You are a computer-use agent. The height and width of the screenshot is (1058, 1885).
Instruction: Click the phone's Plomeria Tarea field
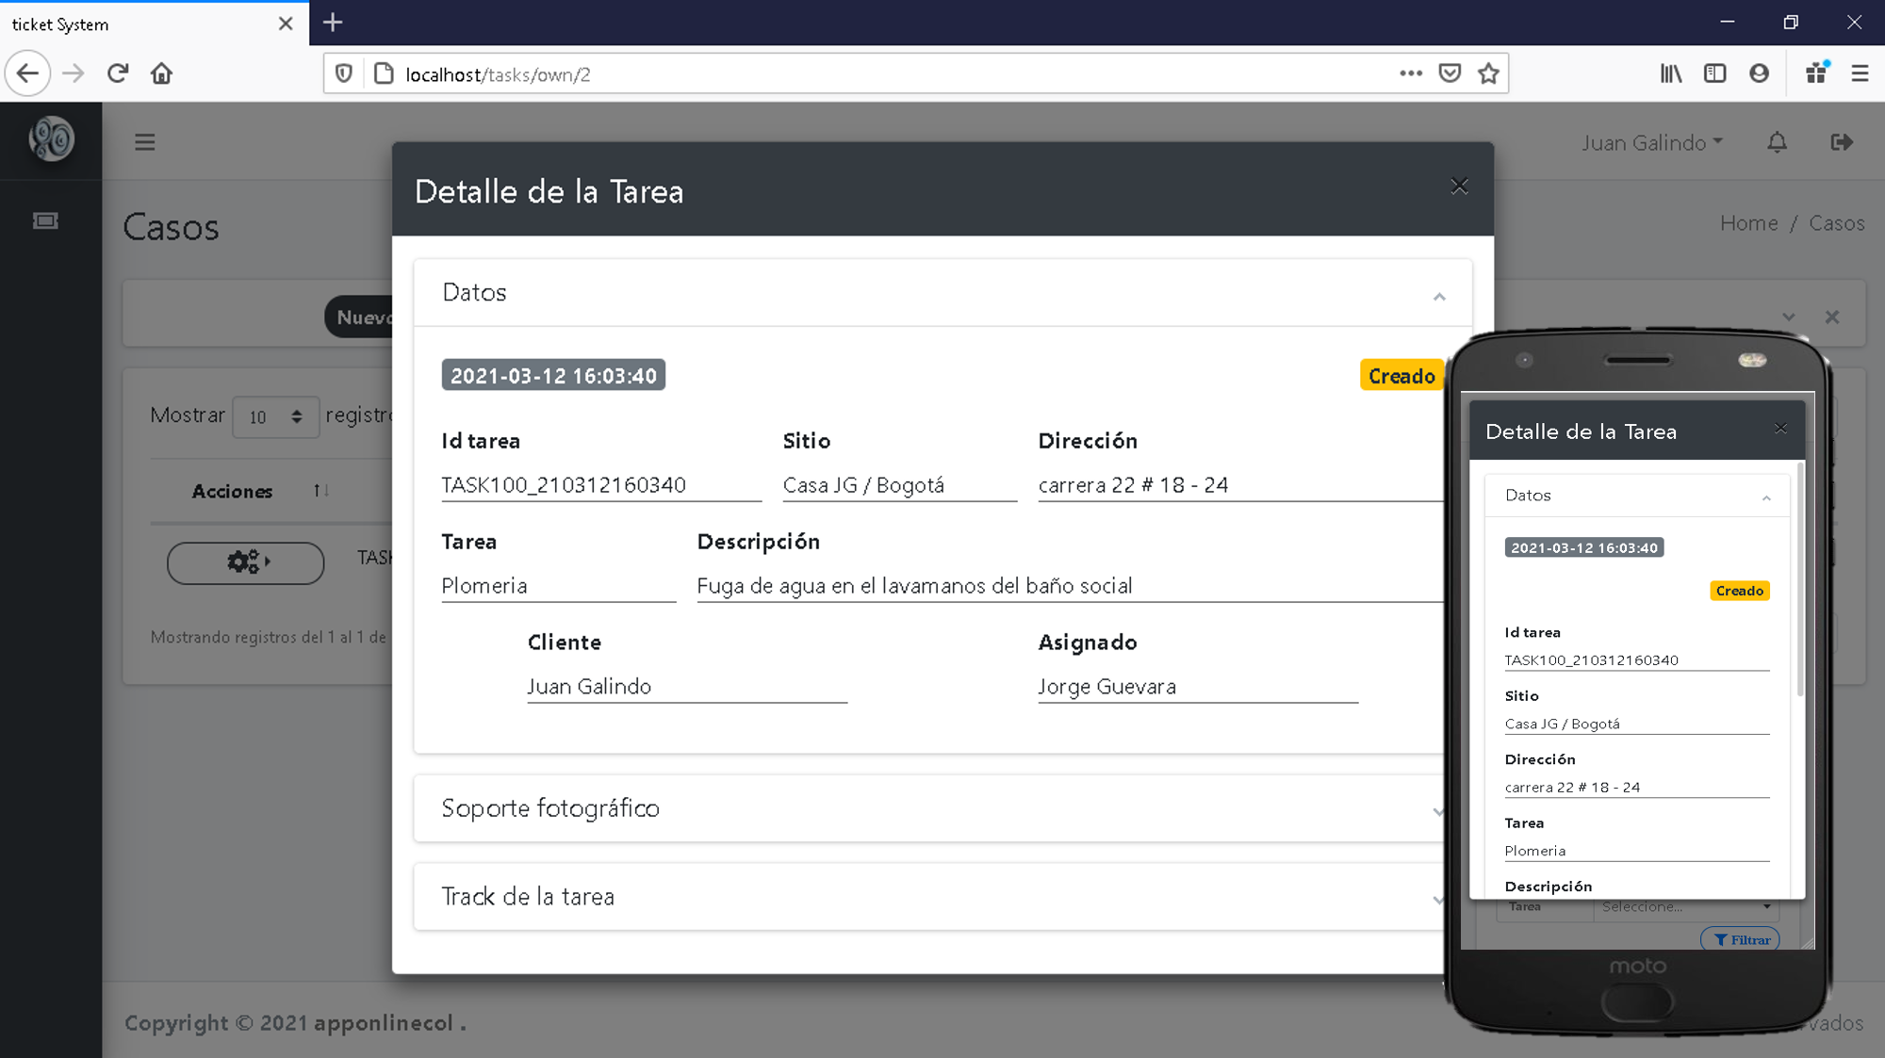click(1637, 851)
